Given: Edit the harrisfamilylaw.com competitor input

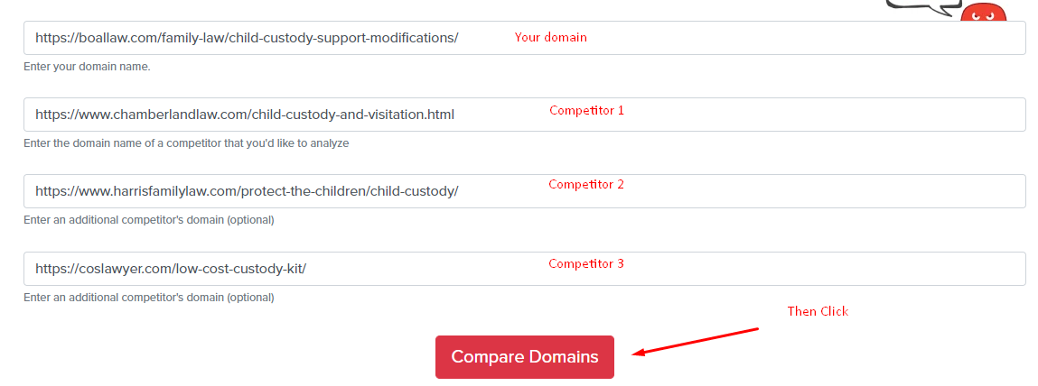Looking at the screenshot, I should coord(524,191).
